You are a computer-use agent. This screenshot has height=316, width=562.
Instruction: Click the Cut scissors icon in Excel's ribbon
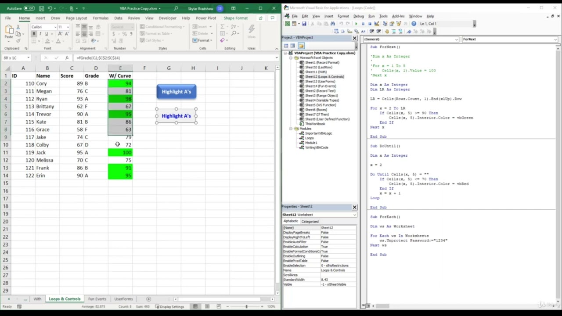coord(18,27)
